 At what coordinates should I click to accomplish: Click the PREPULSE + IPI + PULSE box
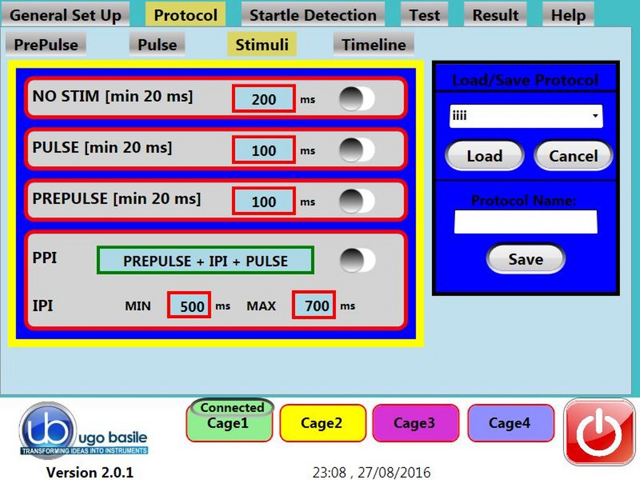[205, 261]
